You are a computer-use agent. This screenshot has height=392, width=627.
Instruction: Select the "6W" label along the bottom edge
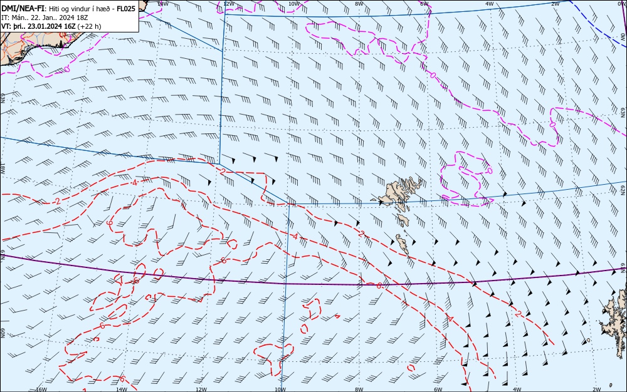pyautogui.click(x=438, y=389)
